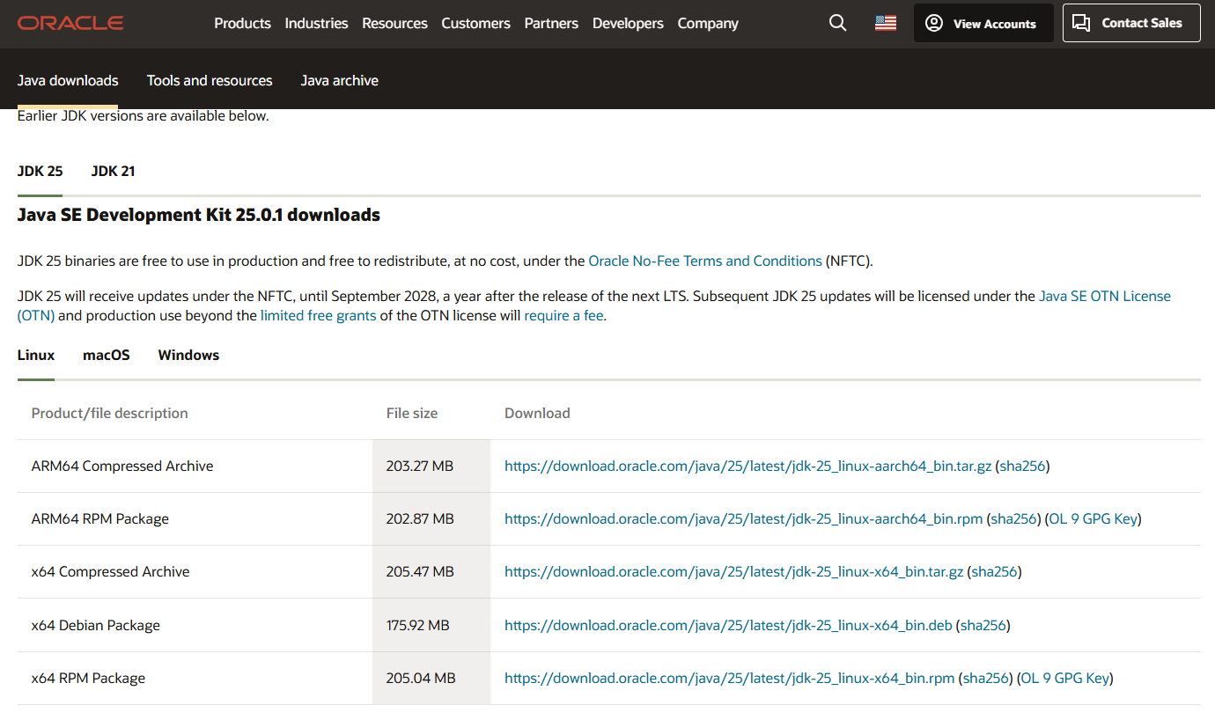The width and height of the screenshot is (1215, 720).
Task: Click the 203.27 MB file size
Action: coord(419,466)
